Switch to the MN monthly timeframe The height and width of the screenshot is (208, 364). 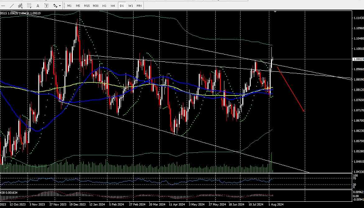pyautogui.click(x=139, y=5)
